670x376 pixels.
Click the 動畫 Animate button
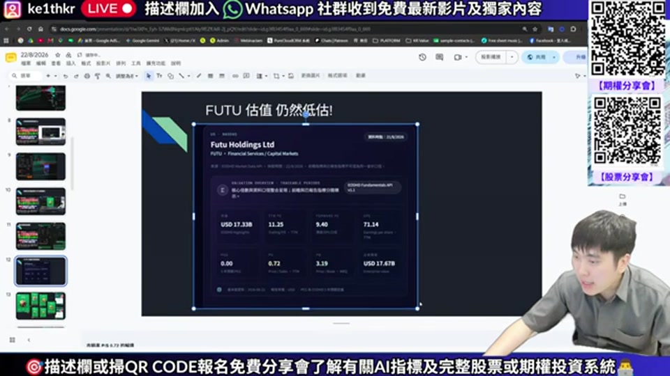[x=361, y=75]
